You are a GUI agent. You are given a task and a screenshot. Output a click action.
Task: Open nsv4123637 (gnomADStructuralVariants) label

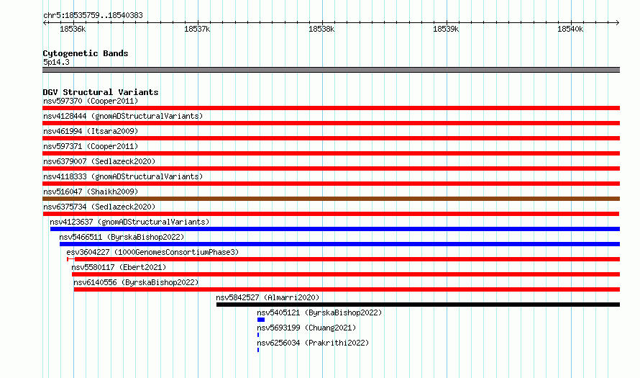pyautogui.click(x=129, y=222)
